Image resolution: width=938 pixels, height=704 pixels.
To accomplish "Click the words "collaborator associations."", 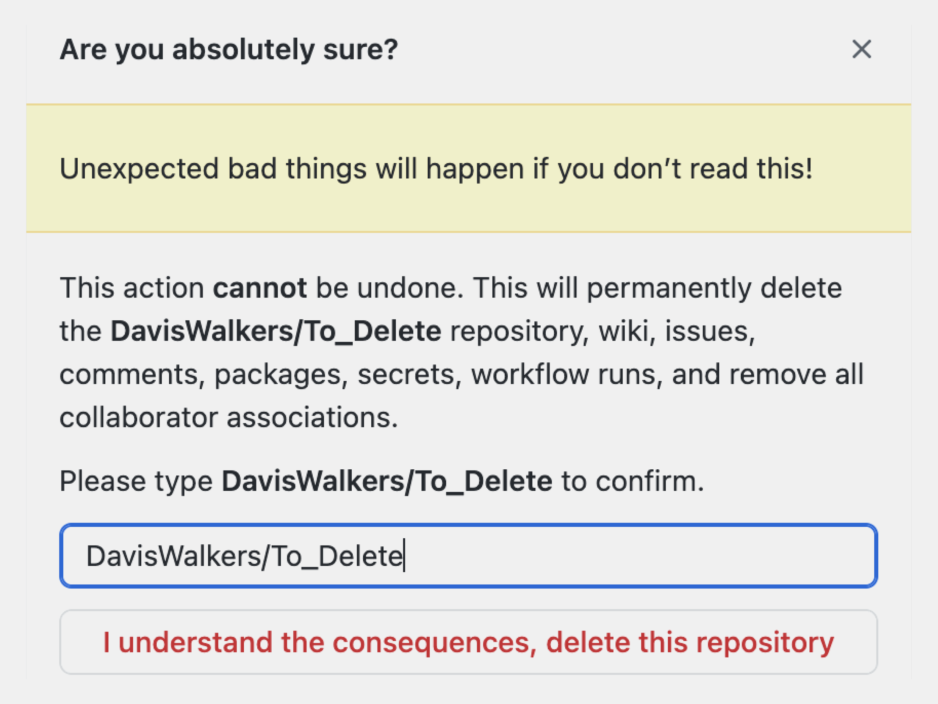I will pyautogui.click(x=229, y=418).
